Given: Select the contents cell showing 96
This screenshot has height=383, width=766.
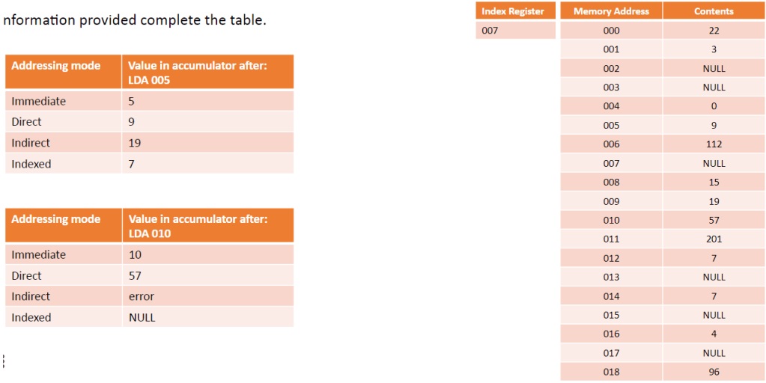Looking at the screenshot, I should [714, 372].
